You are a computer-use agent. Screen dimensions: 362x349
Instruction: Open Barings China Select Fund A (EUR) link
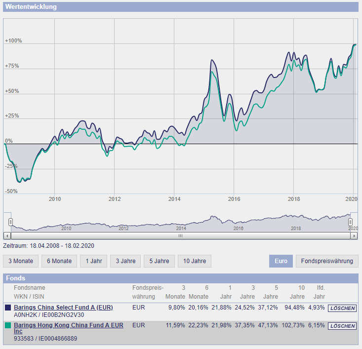point(63,308)
